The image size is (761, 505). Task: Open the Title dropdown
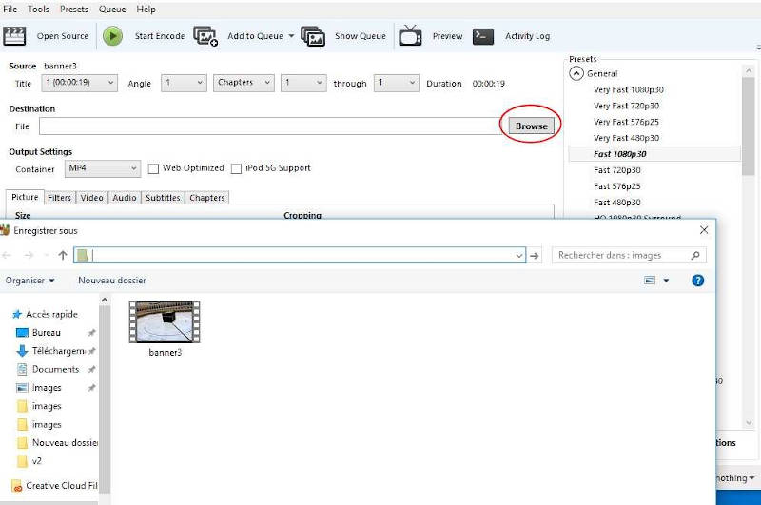pos(79,83)
